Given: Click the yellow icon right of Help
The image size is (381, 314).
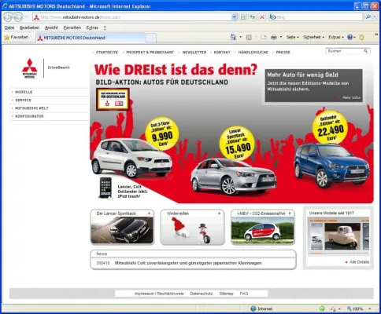Looking at the screenshot, I should pos(361,38).
